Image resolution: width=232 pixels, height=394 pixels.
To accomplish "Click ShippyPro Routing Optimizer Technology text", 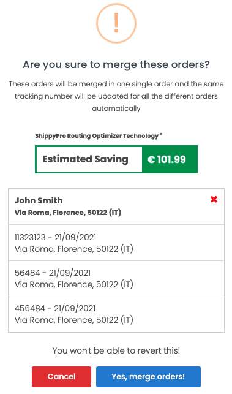I will 97,136.
